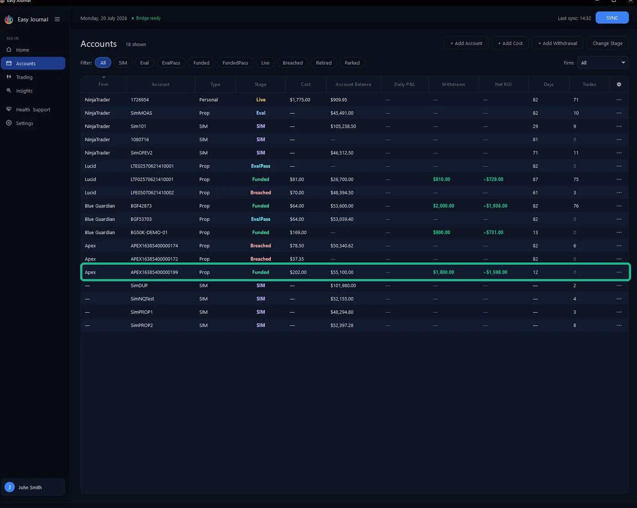Sort by the Account Balance column
The width and height of the screenshot is (637, 508).
pos(354,85)
